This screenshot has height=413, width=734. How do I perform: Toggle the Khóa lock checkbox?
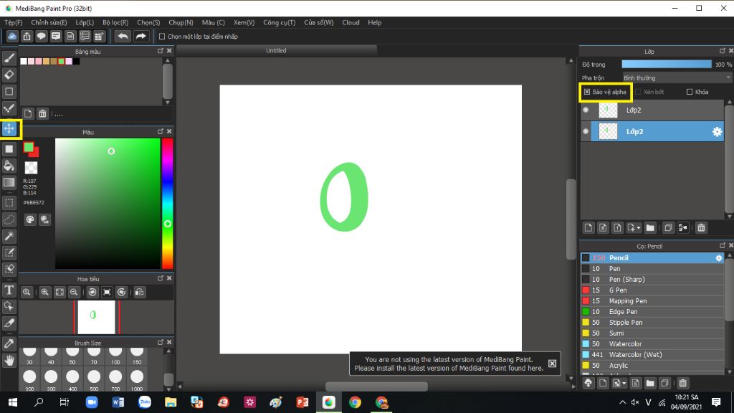(x=690, y=92)
